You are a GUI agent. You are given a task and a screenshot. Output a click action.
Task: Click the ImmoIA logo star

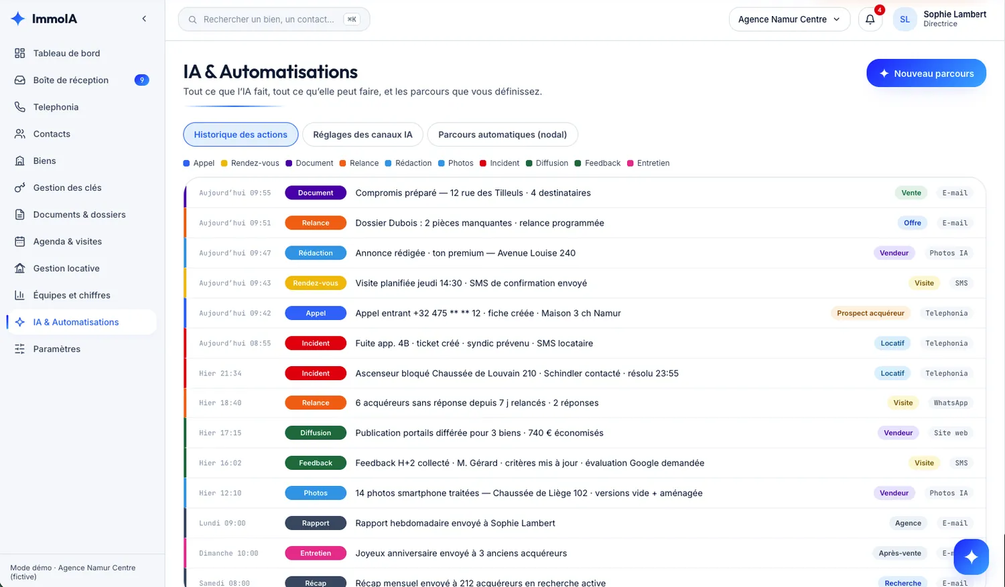coord(18,19)
